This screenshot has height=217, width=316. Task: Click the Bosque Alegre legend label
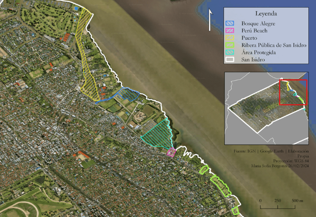coord(258,23)
